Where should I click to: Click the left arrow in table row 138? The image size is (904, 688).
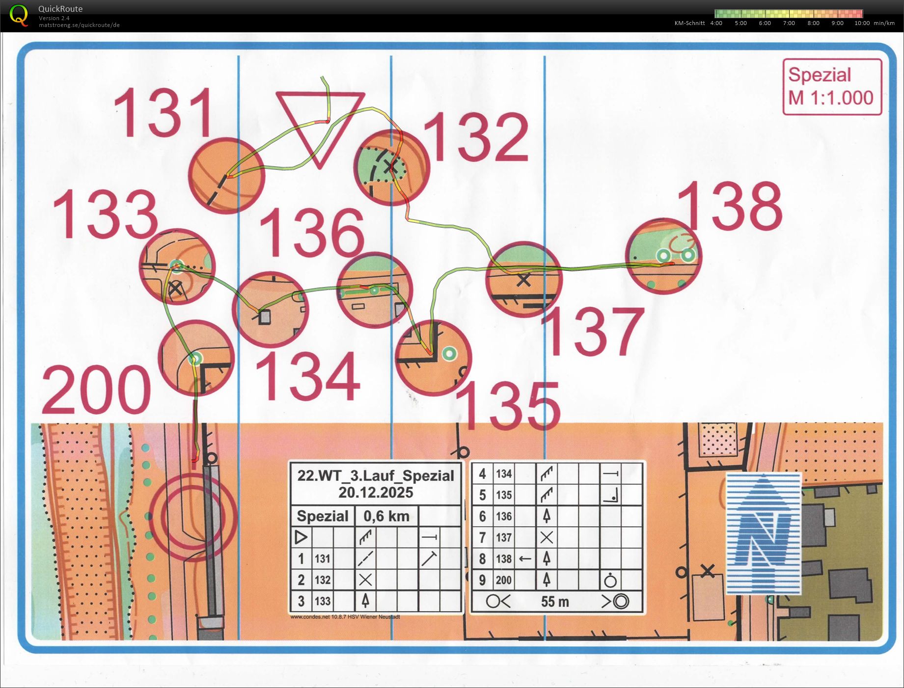[525, 558]
